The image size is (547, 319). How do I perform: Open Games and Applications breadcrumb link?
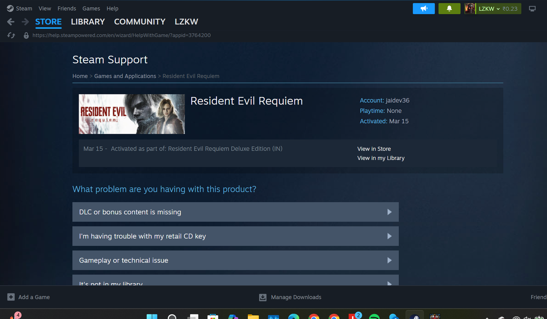point(125,76)
